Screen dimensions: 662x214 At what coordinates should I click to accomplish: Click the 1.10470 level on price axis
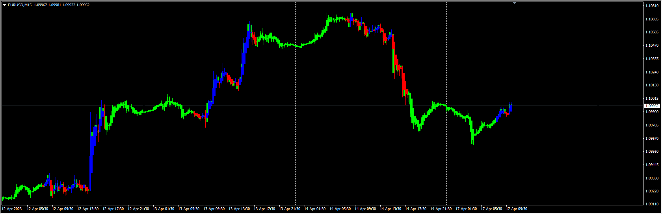pos(652,45)
